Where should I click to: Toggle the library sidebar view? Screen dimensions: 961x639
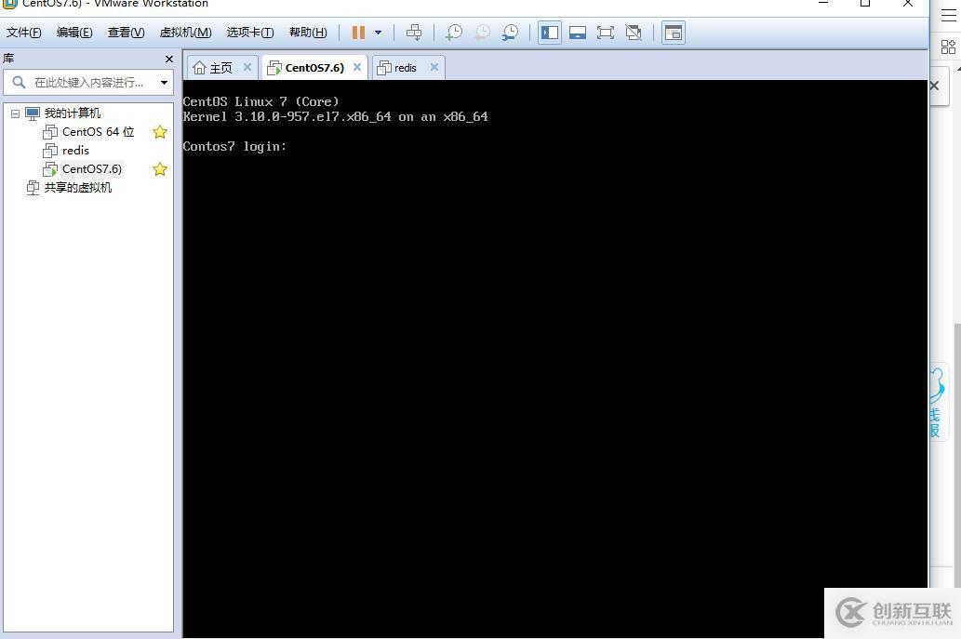[550, 33]
